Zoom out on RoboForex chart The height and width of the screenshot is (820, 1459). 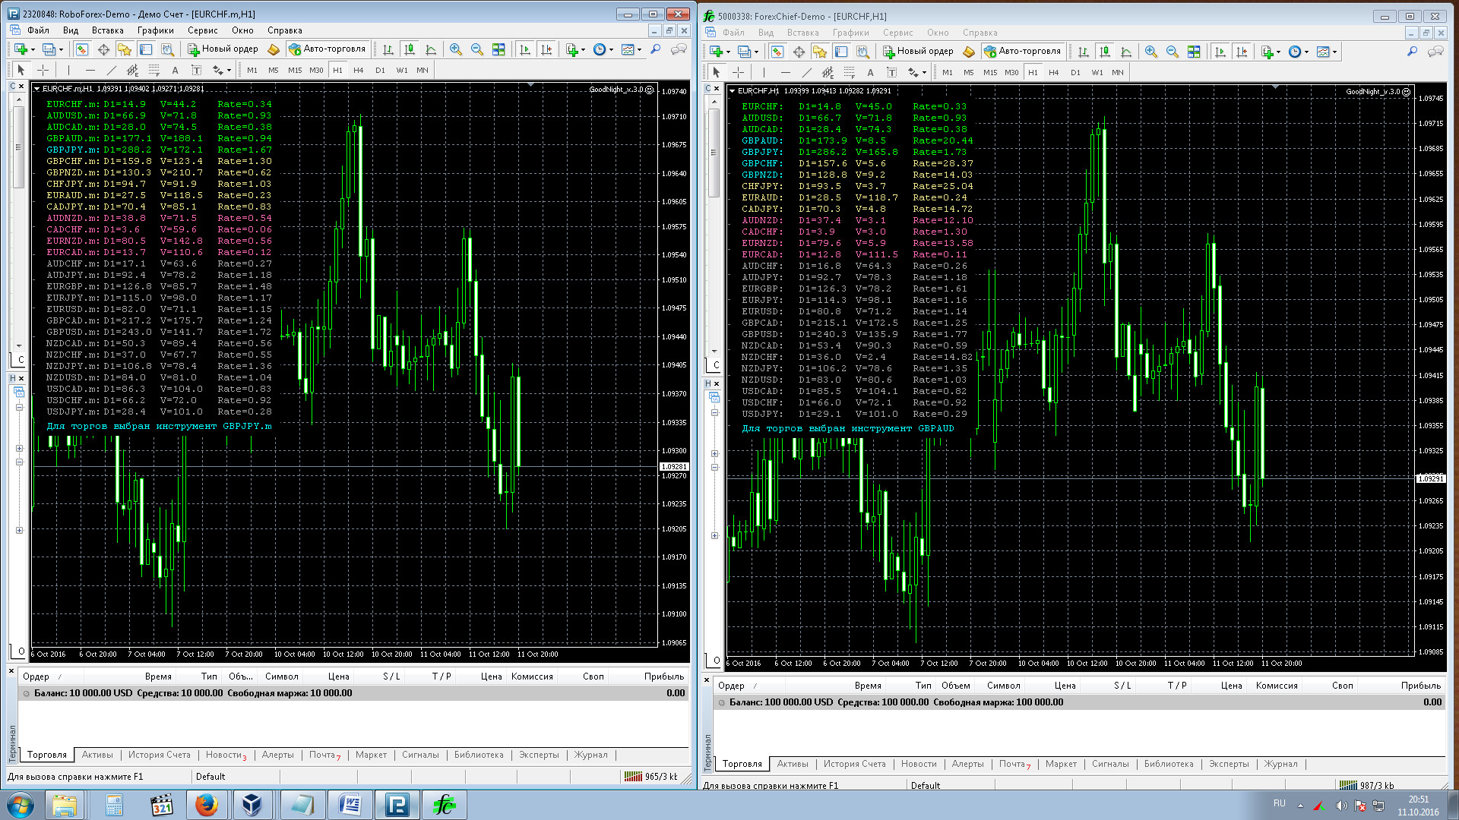click(477, 49)
